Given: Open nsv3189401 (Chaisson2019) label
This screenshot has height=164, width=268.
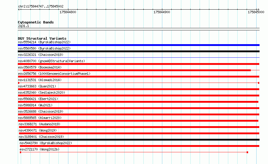Looking at the screenshot, I should (x=41, y=137).
